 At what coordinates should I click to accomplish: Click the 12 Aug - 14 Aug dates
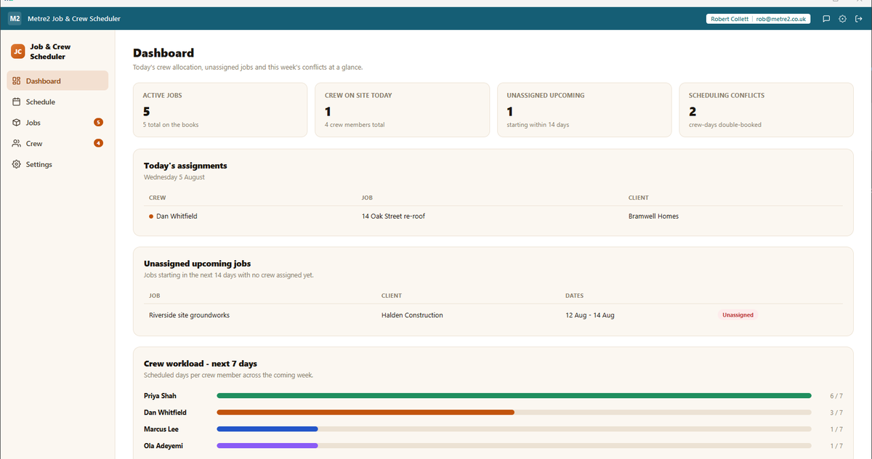pos(590,315)
